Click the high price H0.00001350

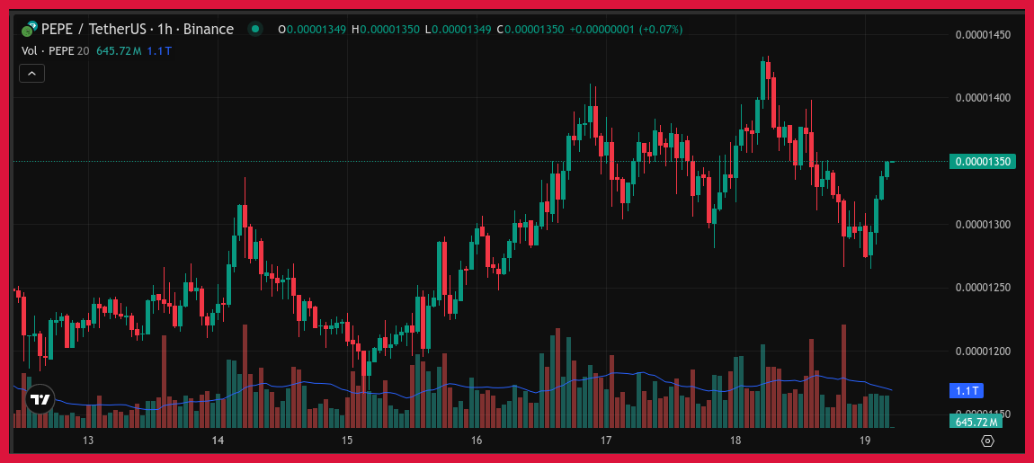click(x=385, y=30)
